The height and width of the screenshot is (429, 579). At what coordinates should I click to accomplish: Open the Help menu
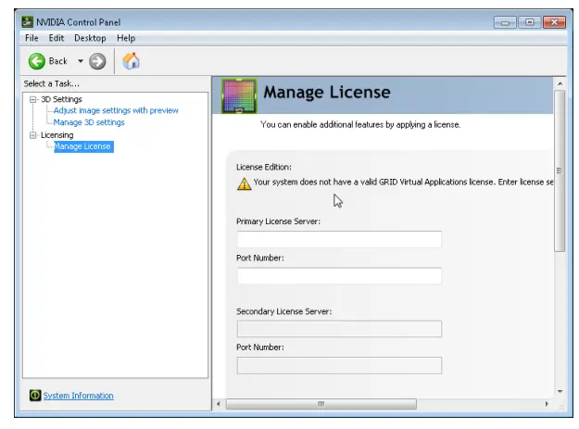[x=126, y=38]
